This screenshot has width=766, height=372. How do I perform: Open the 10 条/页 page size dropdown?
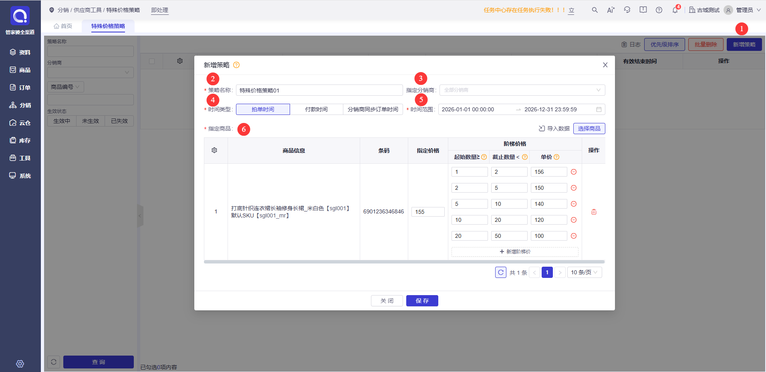click(x=585, y=272)
